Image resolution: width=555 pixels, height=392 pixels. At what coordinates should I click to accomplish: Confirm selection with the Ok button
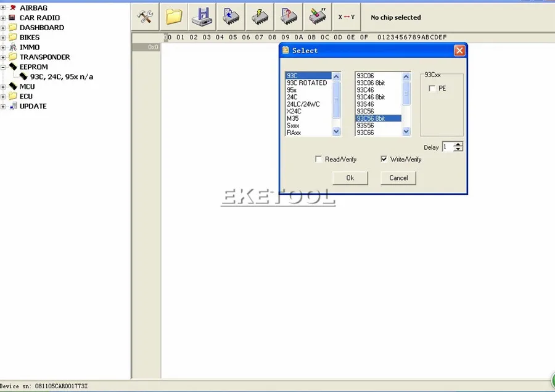tap(350, 178)
